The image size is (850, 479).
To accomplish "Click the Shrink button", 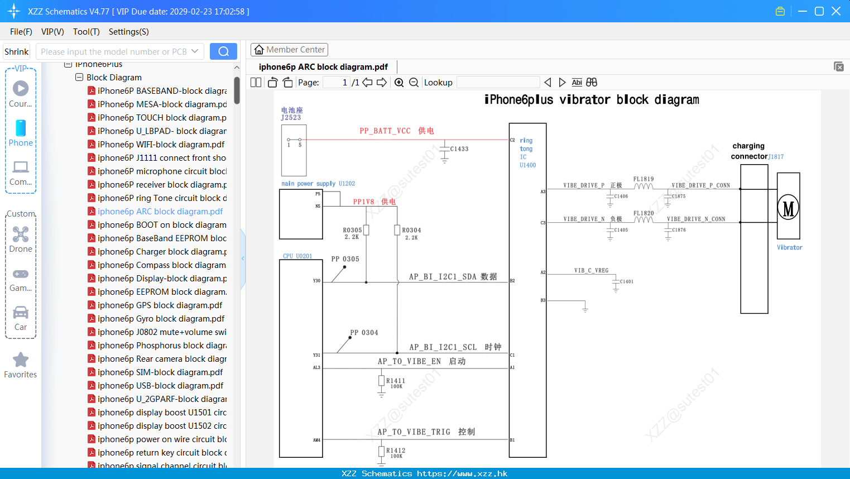I will (17, 51).
